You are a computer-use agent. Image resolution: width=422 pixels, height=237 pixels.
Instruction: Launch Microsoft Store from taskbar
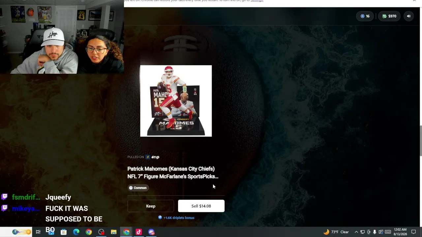point(64,232)
